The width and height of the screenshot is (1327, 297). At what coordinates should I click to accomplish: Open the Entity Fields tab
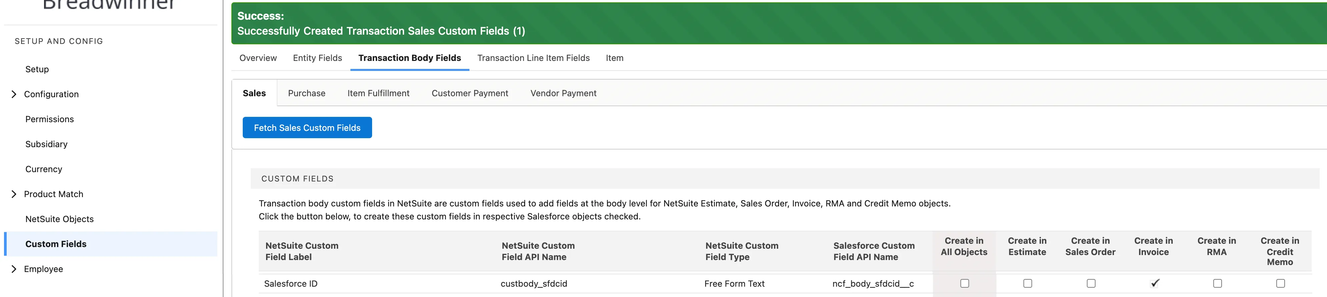click(317, 58)
